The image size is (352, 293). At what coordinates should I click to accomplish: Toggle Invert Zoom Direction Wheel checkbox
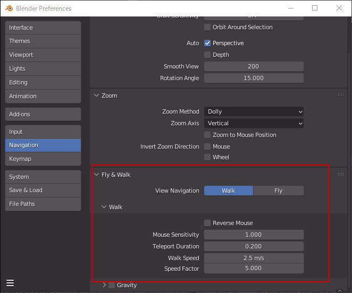pos(207,157)
